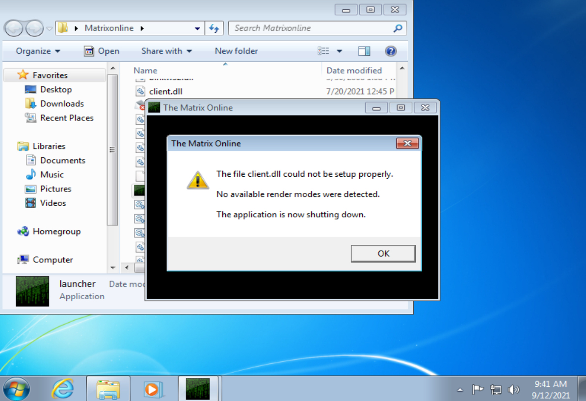The image size is (586, 401).
Task: Show hidden system tray icons
Action: click(x=460, y=390)
